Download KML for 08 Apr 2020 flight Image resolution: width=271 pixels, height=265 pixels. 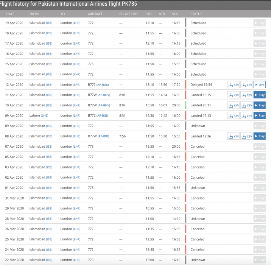tap(233, 136)
